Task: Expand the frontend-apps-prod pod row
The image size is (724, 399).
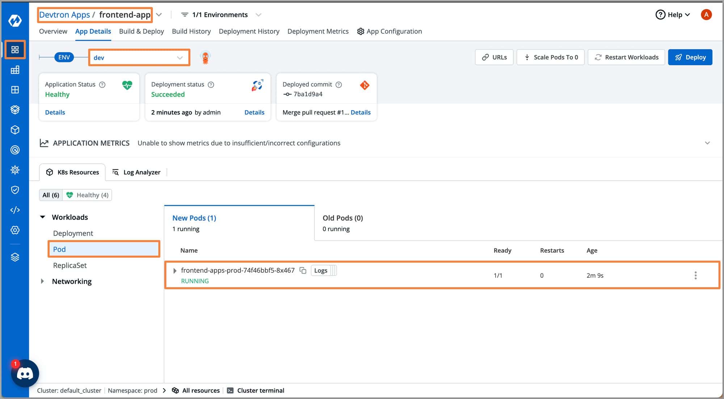Action: pos(175,270)
